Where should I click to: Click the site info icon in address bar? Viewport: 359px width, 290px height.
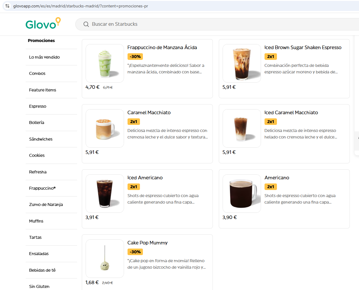(8, 6)
